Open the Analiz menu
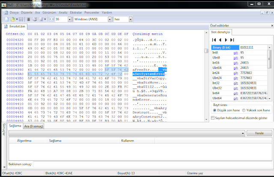This screenshot has height=177, width=274. point(63,12)
